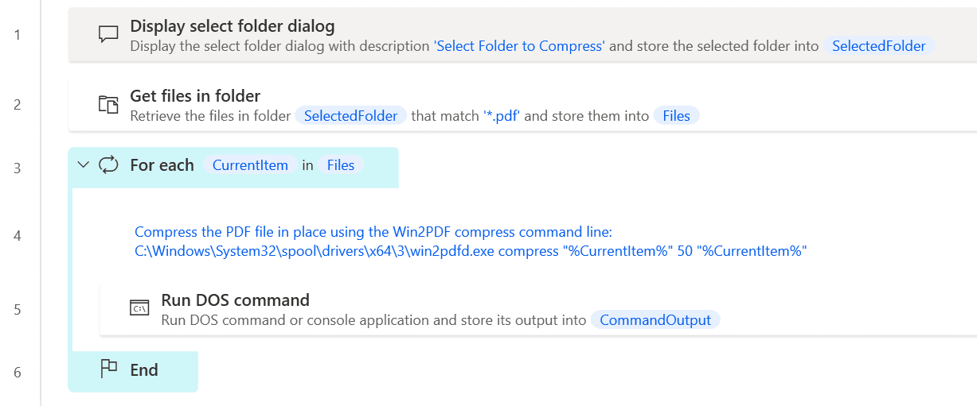The height and width of the screenshot is (406, 977).
Task: Click the End flag icon
Action: (108, 369)
